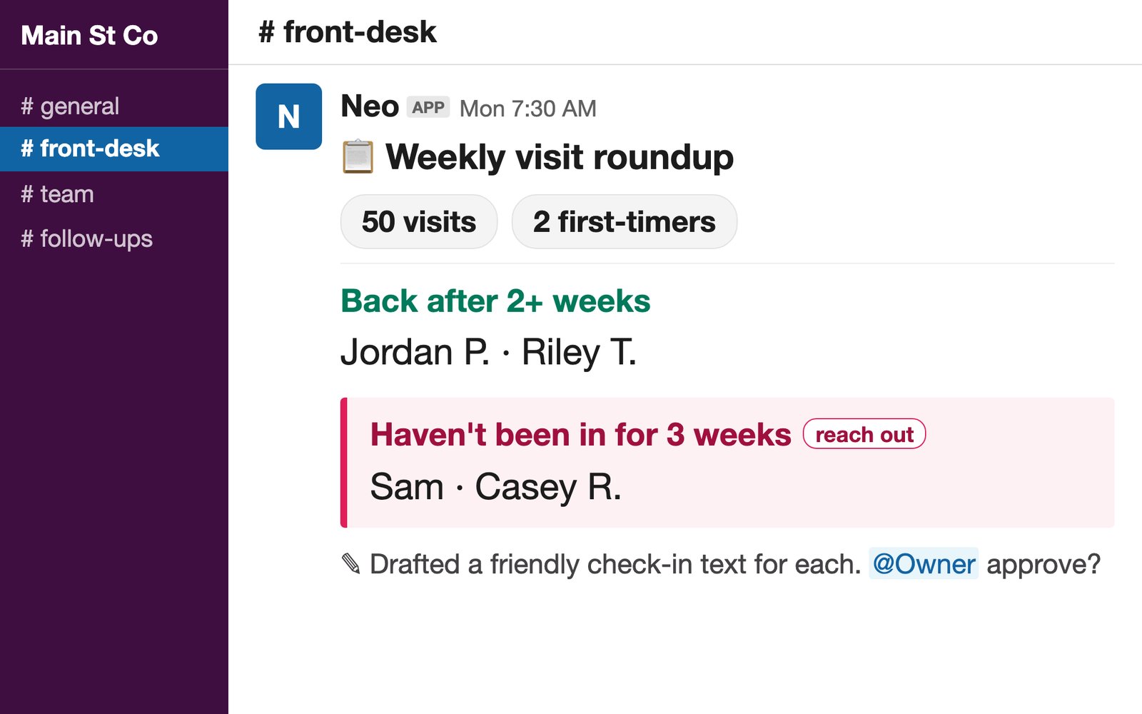Click the APP badge next to Neo
The height and width of the screenshot is (714, 1142).
(x=428, y=107)
